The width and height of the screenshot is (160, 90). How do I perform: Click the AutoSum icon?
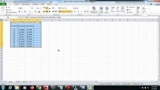coord(127,7)
